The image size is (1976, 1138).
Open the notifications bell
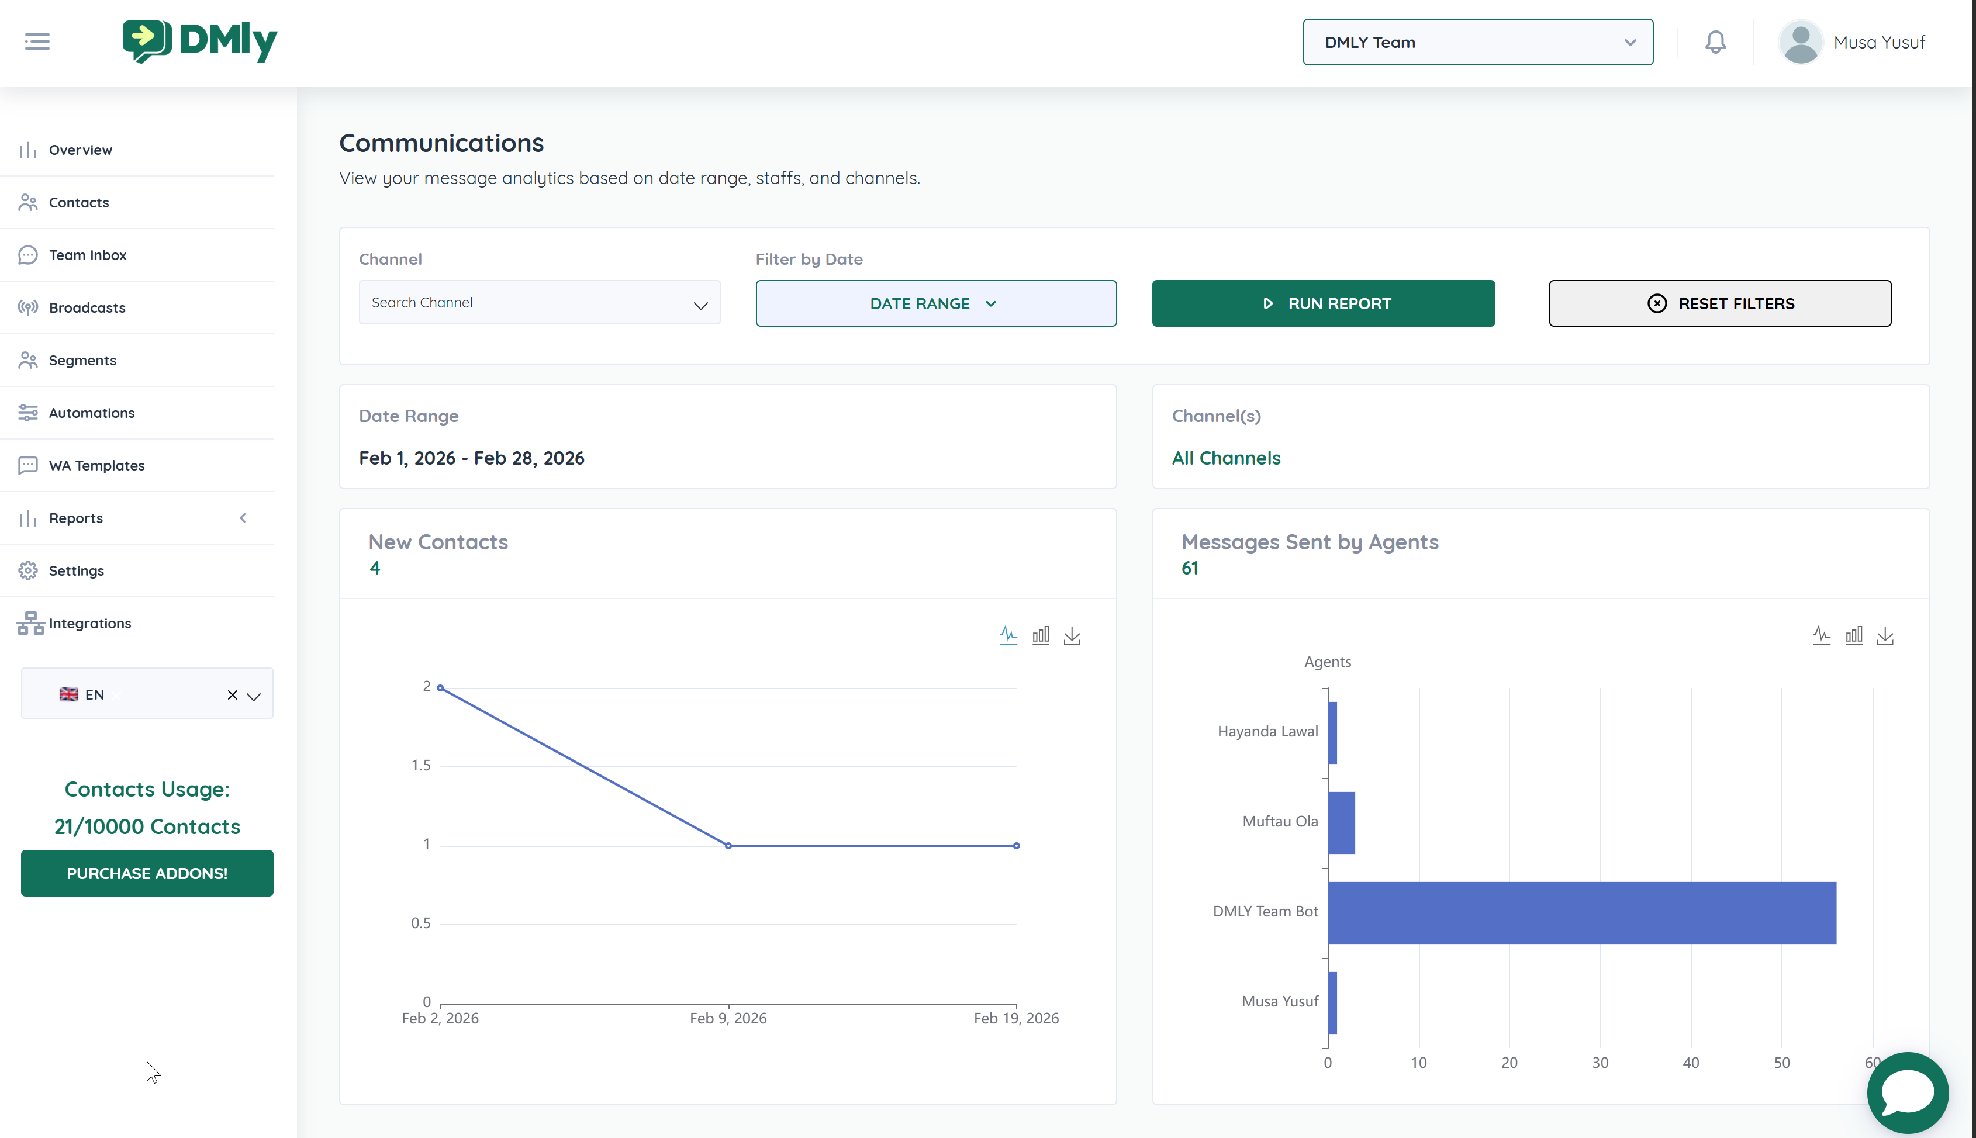[x=1715, y=42]
